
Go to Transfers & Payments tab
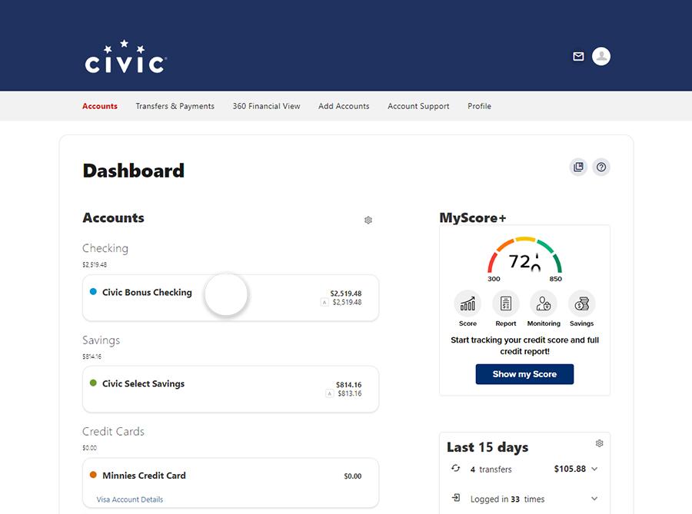click(175, 106)
